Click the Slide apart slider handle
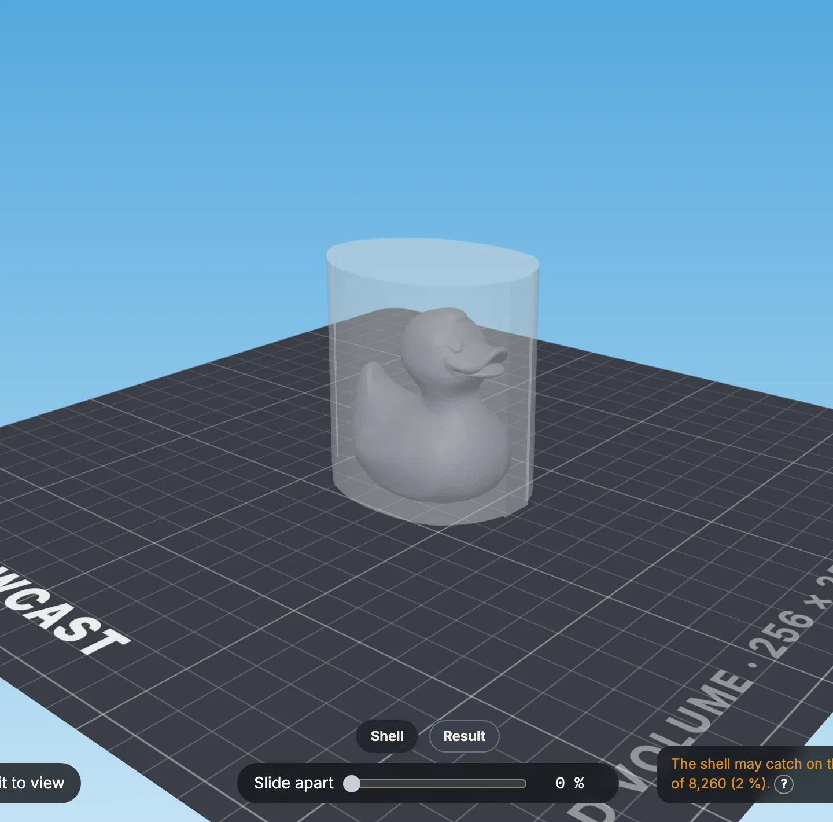The height and width of the screenshot is (822, 833). 352,783
